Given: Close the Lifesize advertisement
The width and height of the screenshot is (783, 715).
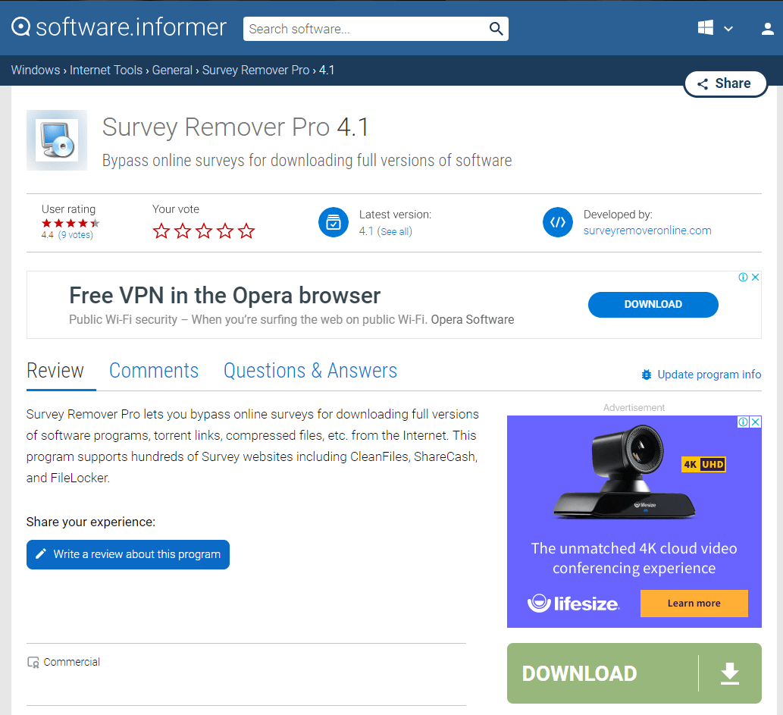Looking at the screenshot, I should point(756,422).
